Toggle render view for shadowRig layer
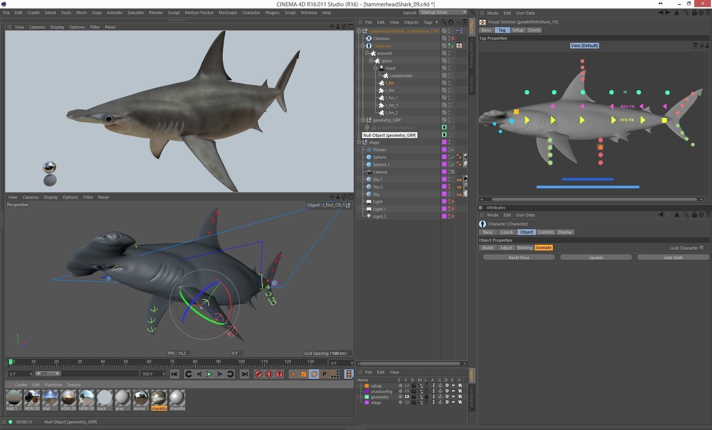 click(x=413, y=391)
